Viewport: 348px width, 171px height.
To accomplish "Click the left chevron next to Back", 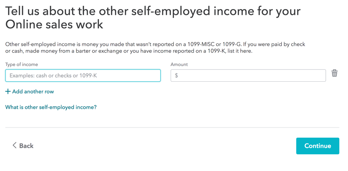I will [14, 145].
